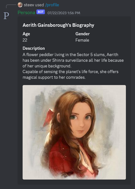Click the red ribbon in the portrait
This screenshot has height=189, width=135.
tap(48, 117)
